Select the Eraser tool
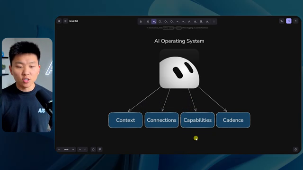 coord(207,22)
